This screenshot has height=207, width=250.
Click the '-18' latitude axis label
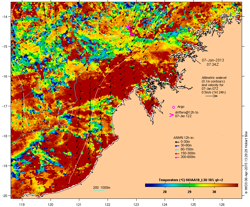pos(4,136)
